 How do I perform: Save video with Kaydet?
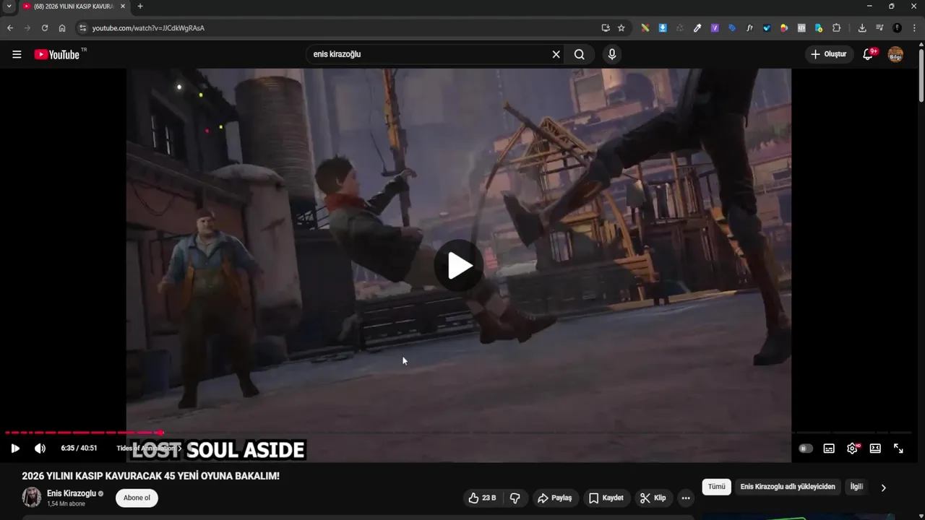point(606,498)
